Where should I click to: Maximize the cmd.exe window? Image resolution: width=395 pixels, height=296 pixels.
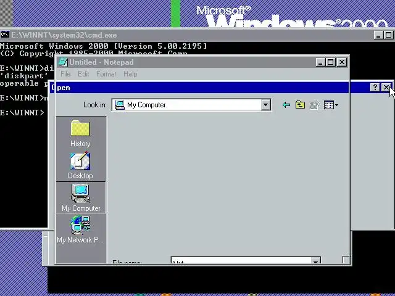pyautogui.click(x=389, y=35)
